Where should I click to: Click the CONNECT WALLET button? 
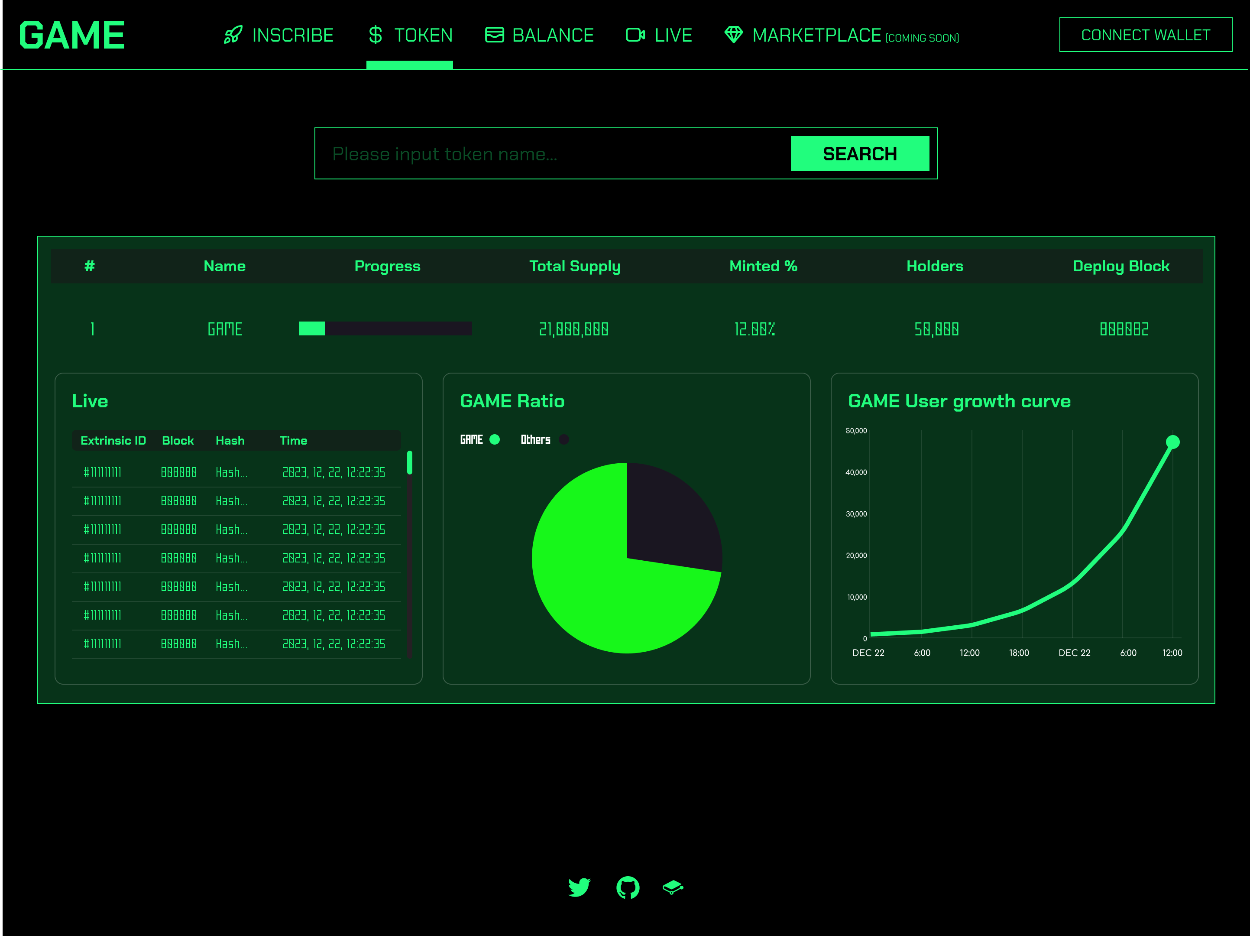(x=1146, y=35)
